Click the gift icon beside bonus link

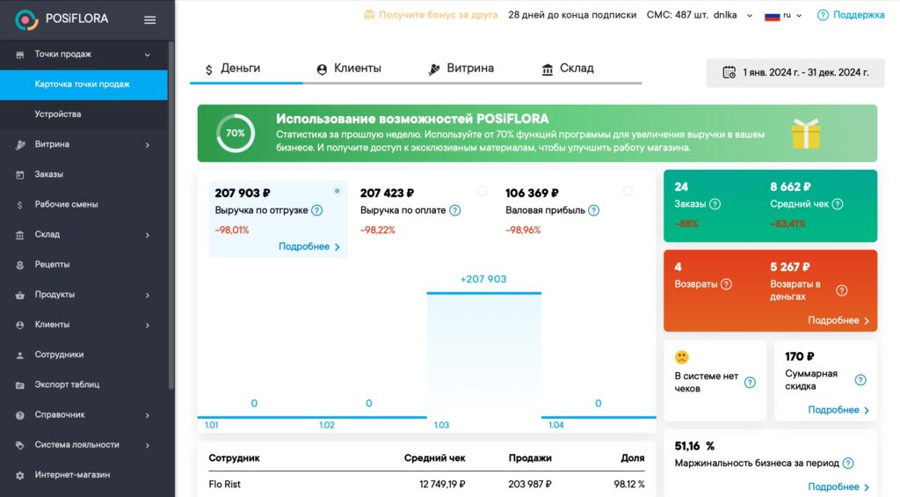pyautogui.click(x=369, y=14)
